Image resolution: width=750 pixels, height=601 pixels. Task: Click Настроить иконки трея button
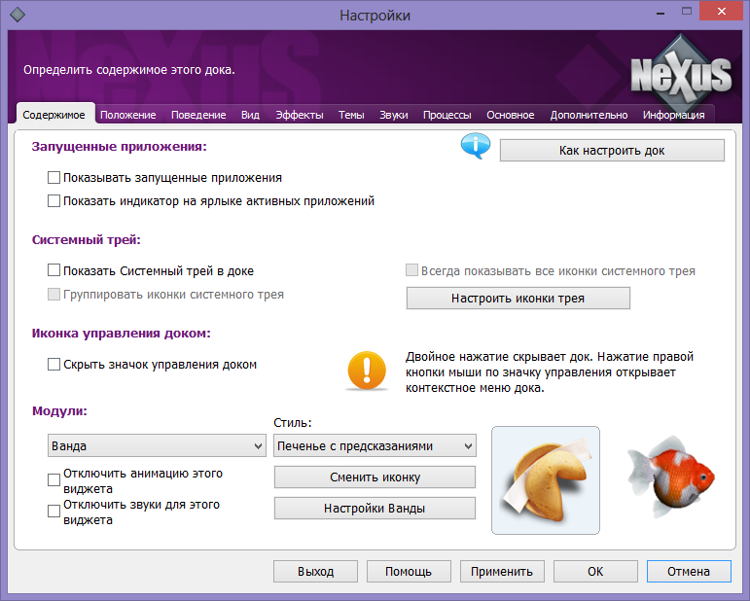pyautogui.click(x=518, y=299)
